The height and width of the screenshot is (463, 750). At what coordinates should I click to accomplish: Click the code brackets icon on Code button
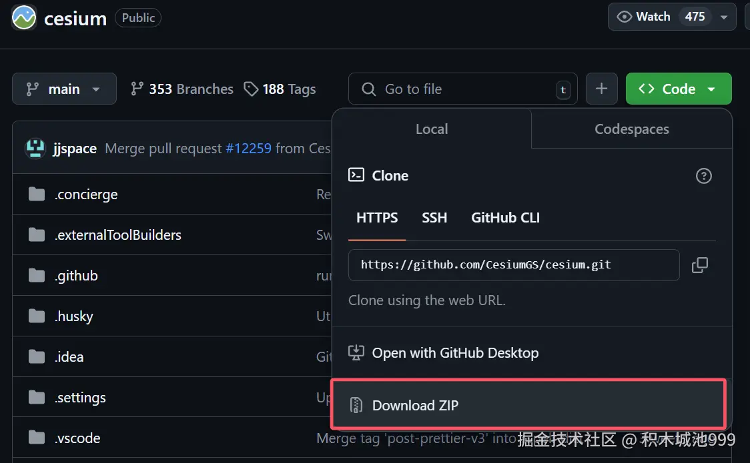pos(646,89)
